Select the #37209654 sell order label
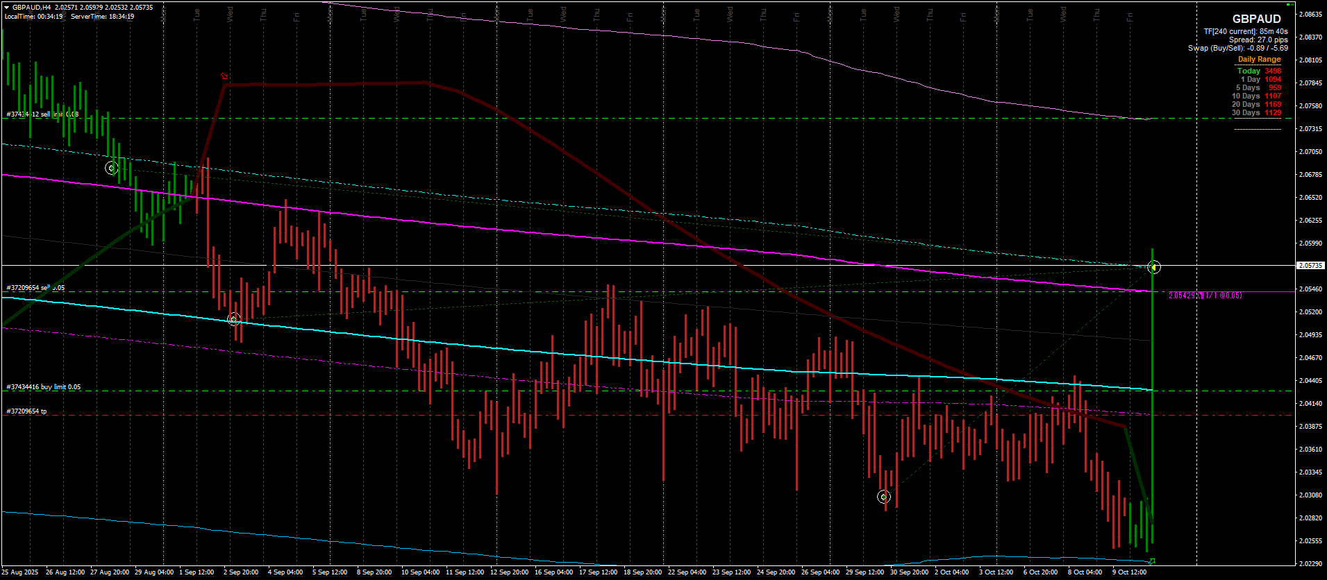This screenshot has width=1327, height=580. (35, 288)
